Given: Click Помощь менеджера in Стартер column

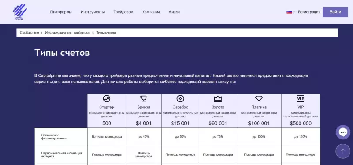Looking at the screenshot, I should click(x=107, y=155).
